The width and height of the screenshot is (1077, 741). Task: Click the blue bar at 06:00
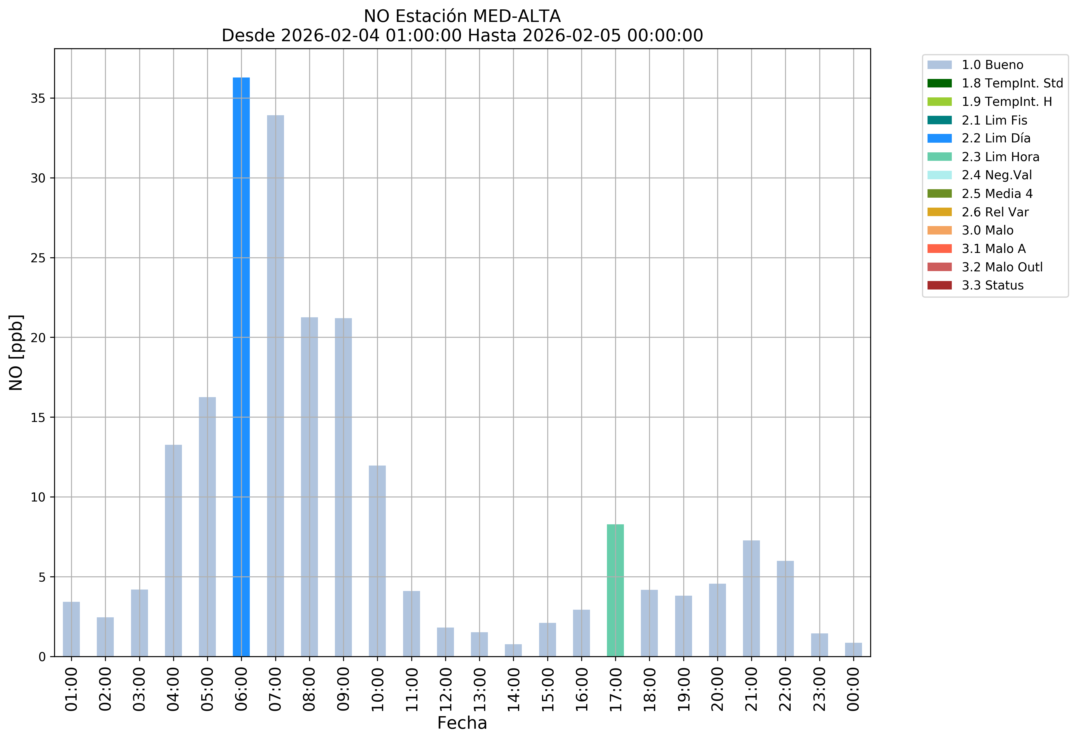point(241,367)
